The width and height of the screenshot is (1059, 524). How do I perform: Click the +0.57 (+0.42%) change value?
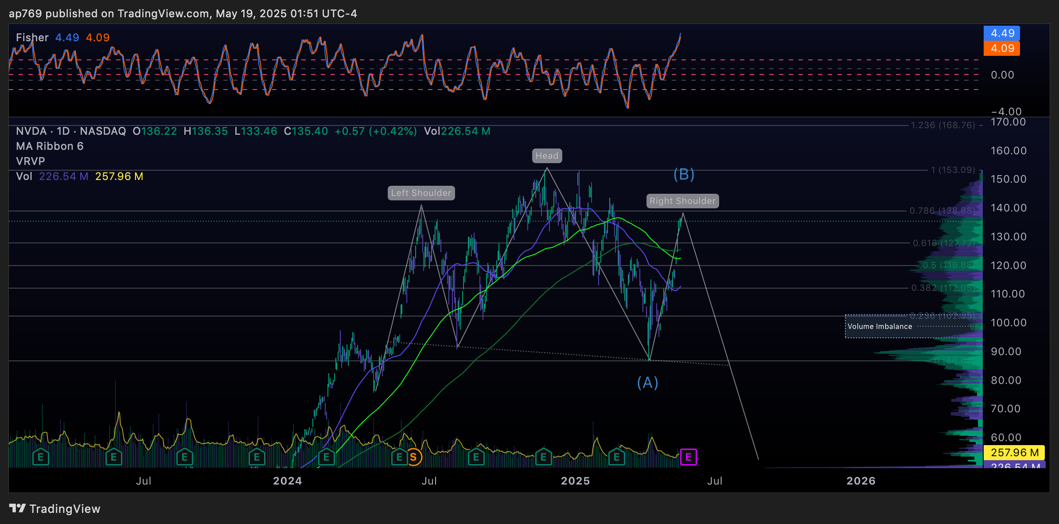tap(376, 131)
